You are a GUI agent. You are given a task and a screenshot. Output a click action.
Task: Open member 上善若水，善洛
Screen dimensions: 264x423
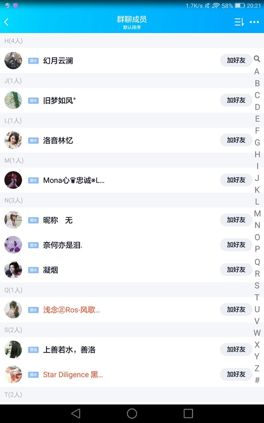tap(69, 350)
